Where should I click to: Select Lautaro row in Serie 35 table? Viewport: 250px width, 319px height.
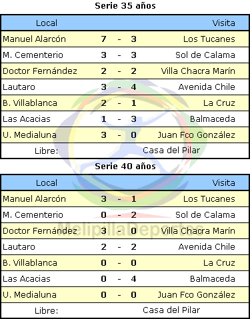[125, 87]
